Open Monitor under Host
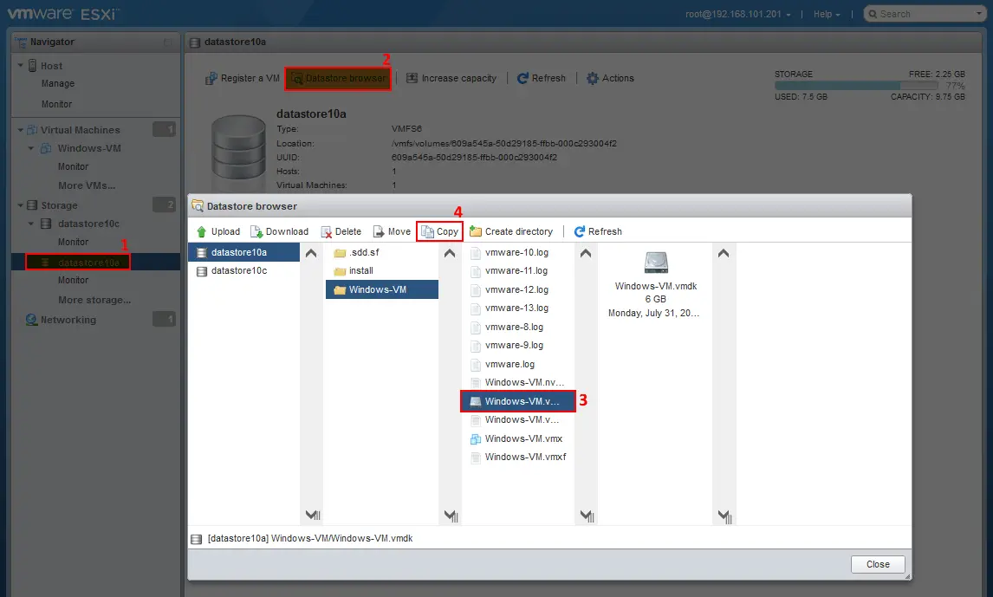The width and height of the screenshot is (993, 597). pos(56,104)
